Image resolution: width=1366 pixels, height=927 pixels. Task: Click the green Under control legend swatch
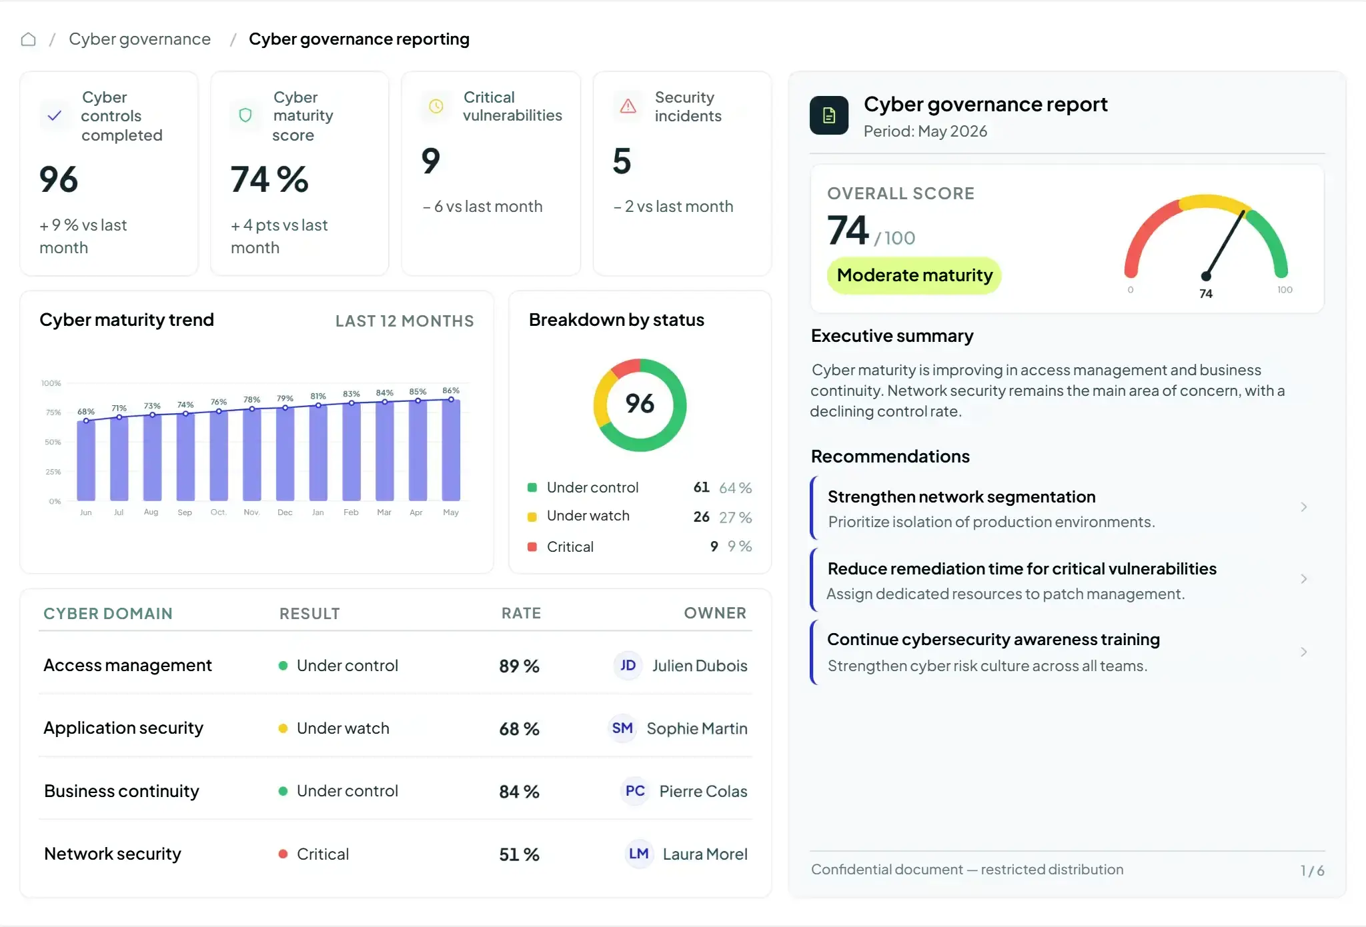point(532,488)
